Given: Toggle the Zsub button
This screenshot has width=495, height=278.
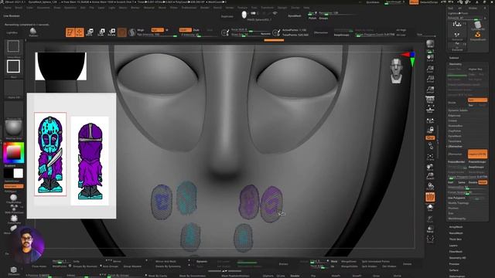Looking at the screenshot, I should click(196, 30).
